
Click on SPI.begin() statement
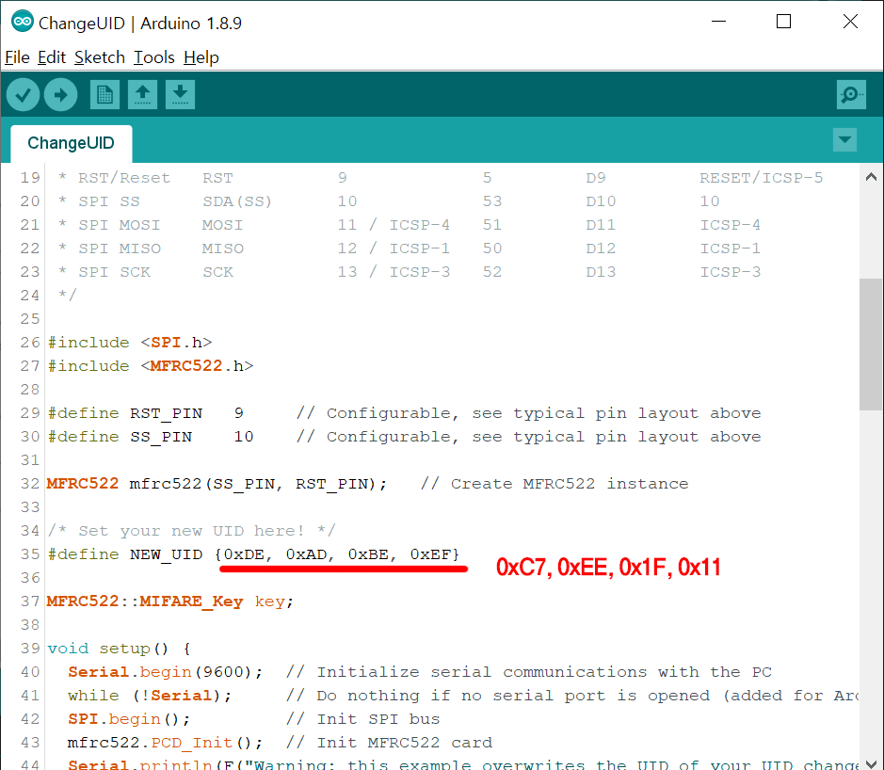[x=129, y=720]
